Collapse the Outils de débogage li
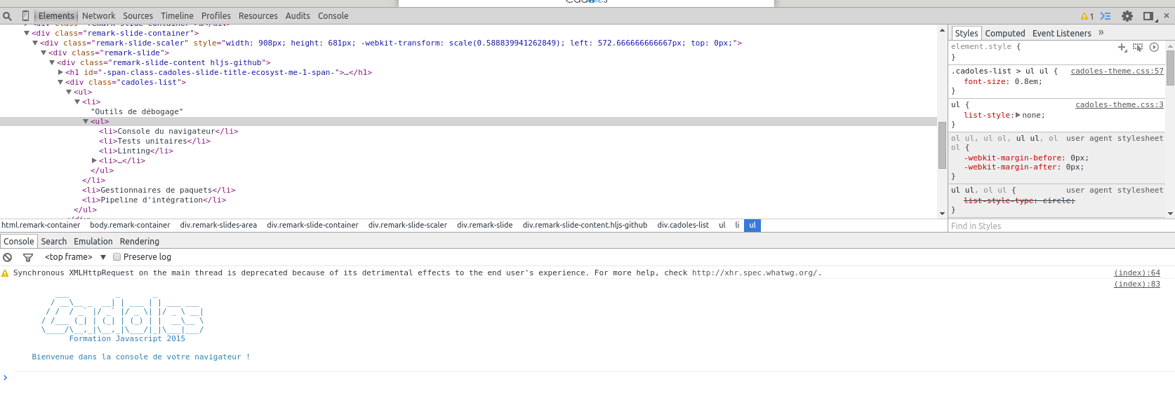This screenshot has height=400, width=1175. (x=77, y=102)
